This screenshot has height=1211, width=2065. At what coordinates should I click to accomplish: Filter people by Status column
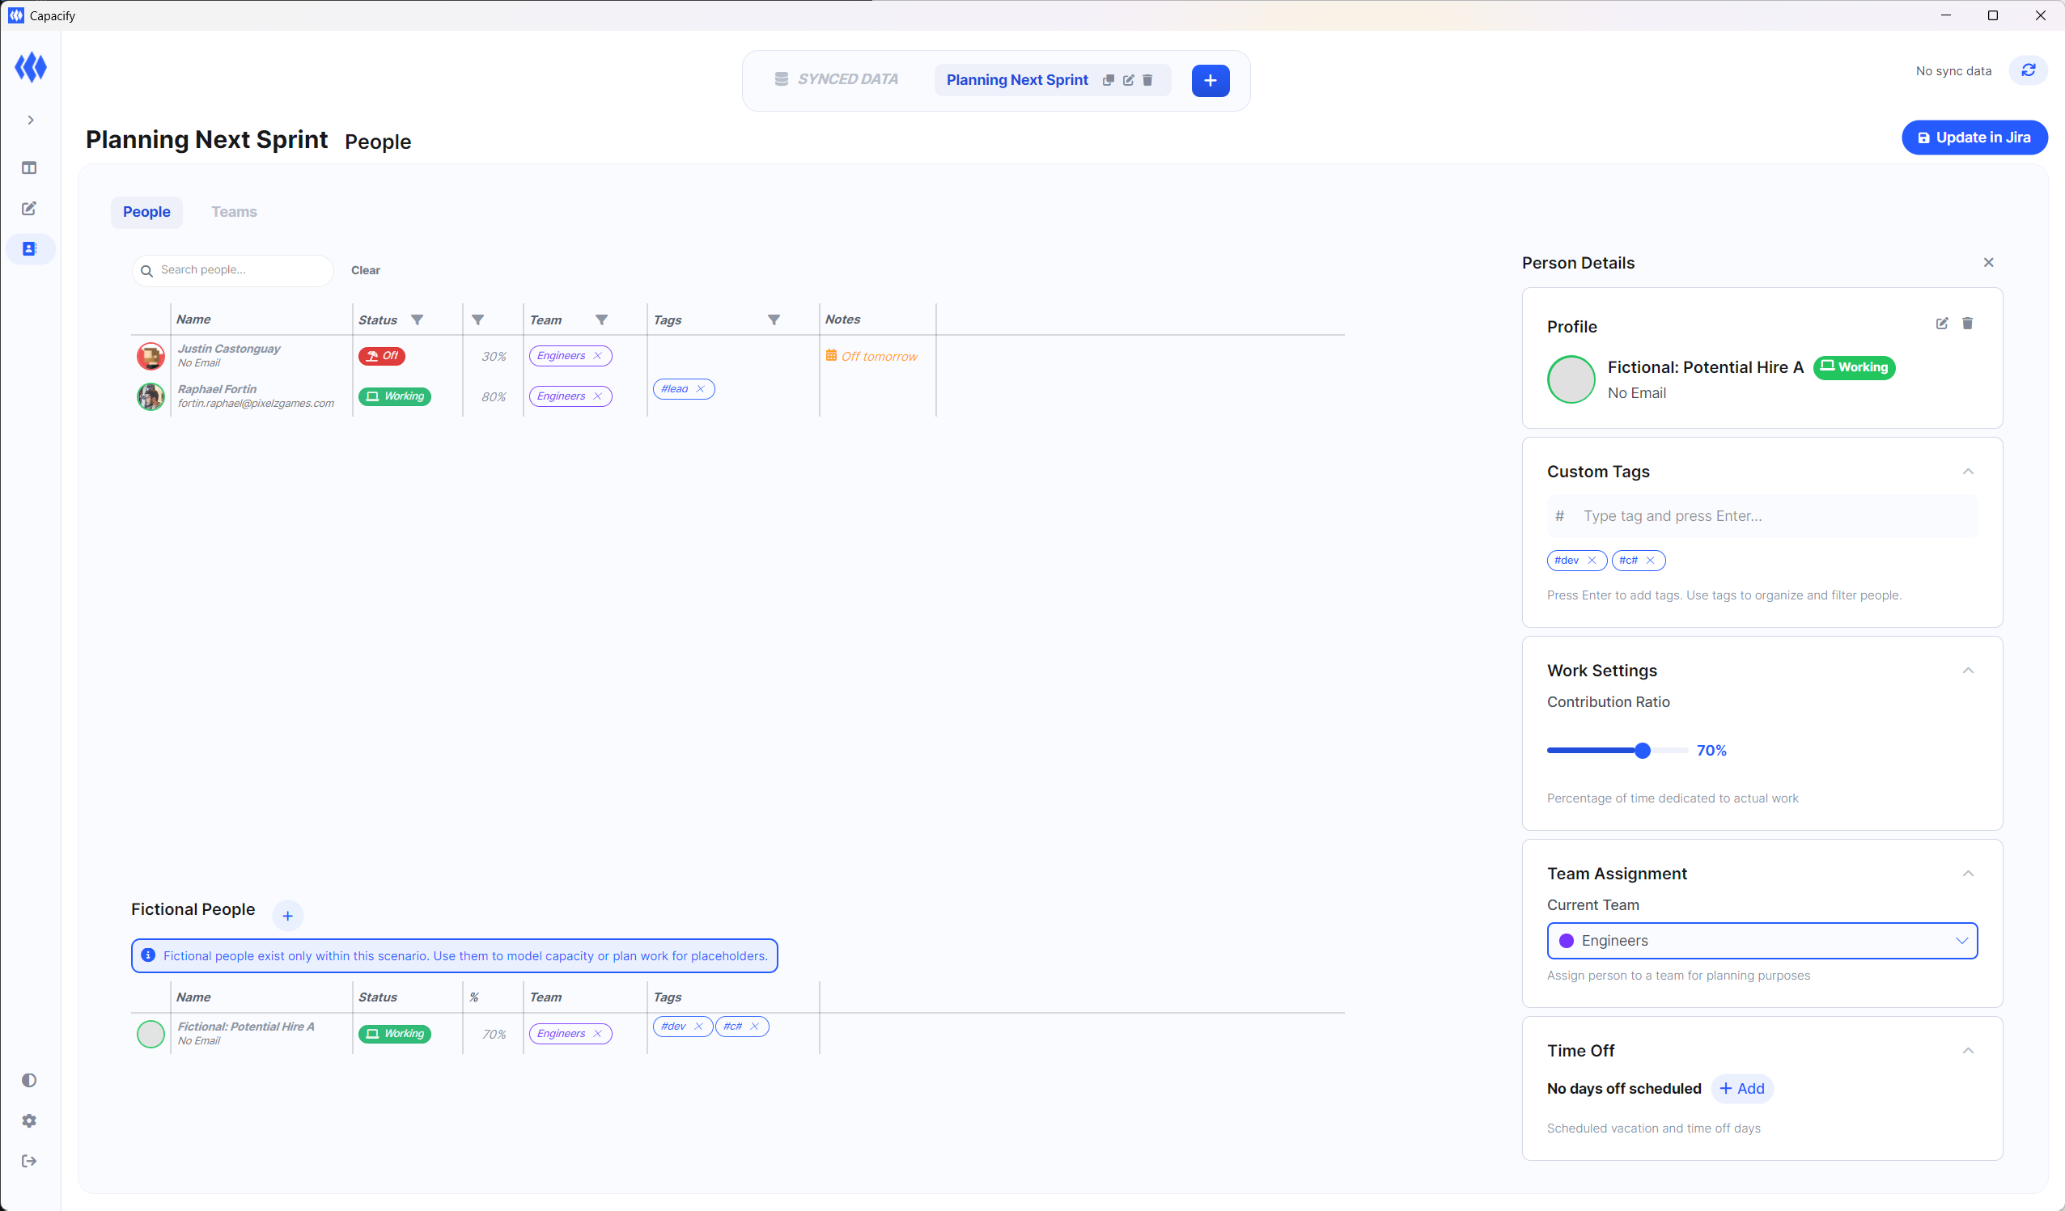tap(417, 320)
